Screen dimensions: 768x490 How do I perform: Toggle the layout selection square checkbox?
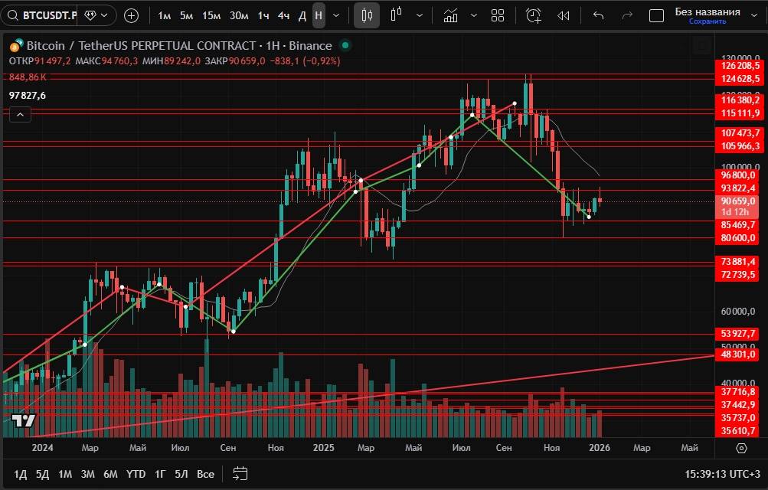(x=656, y=15)
